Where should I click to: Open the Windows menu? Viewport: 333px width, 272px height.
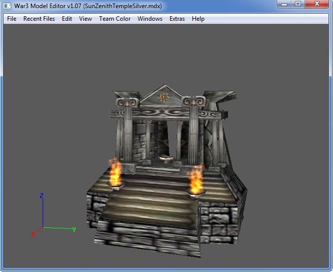point(150,19)
